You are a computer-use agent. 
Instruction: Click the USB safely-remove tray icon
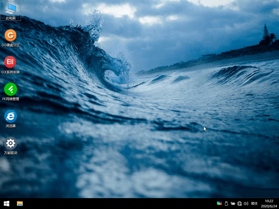(x=226, y=203)
